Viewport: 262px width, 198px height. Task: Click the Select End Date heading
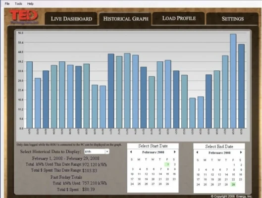[x=219, y=147]
